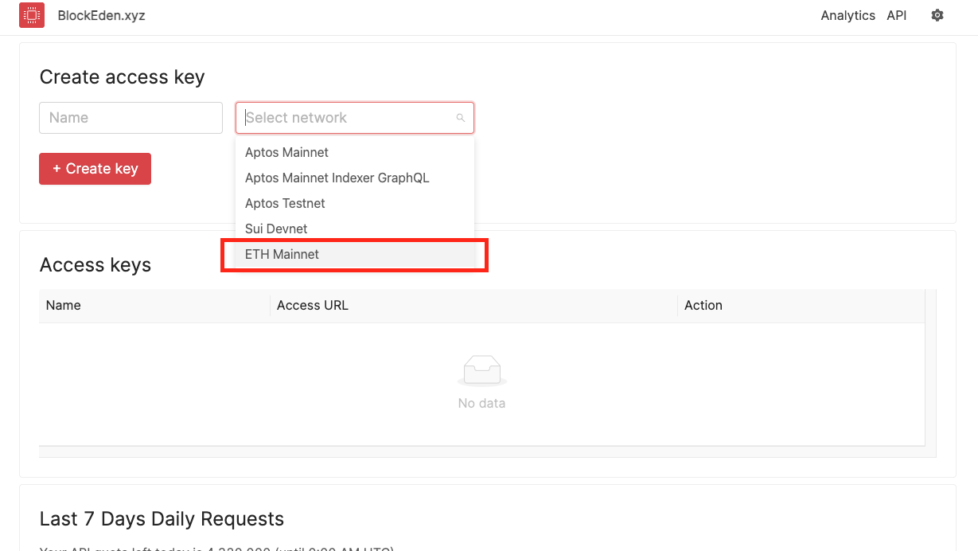Click the Action column header
Image resolution: width=978 pixels, height=551 pixels.
[703, 305]
